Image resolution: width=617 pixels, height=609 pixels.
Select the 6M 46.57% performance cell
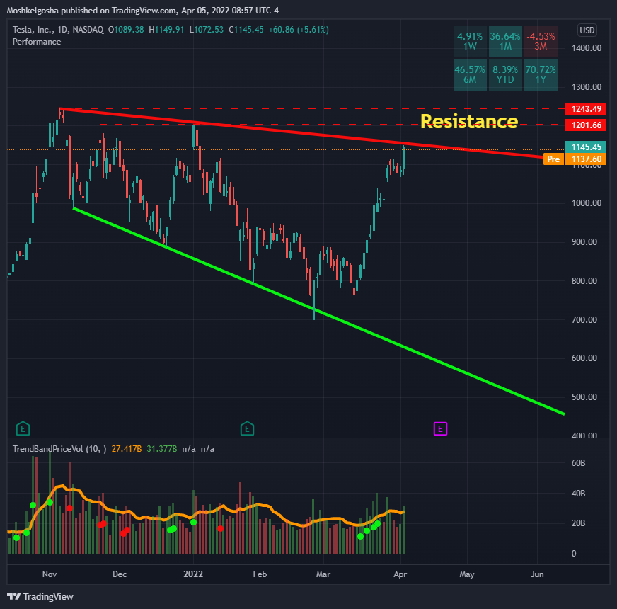(x=470, y=75)
